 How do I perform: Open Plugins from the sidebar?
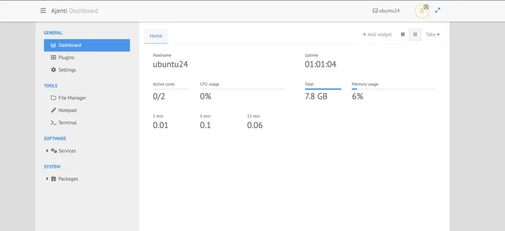click(66, 58)
